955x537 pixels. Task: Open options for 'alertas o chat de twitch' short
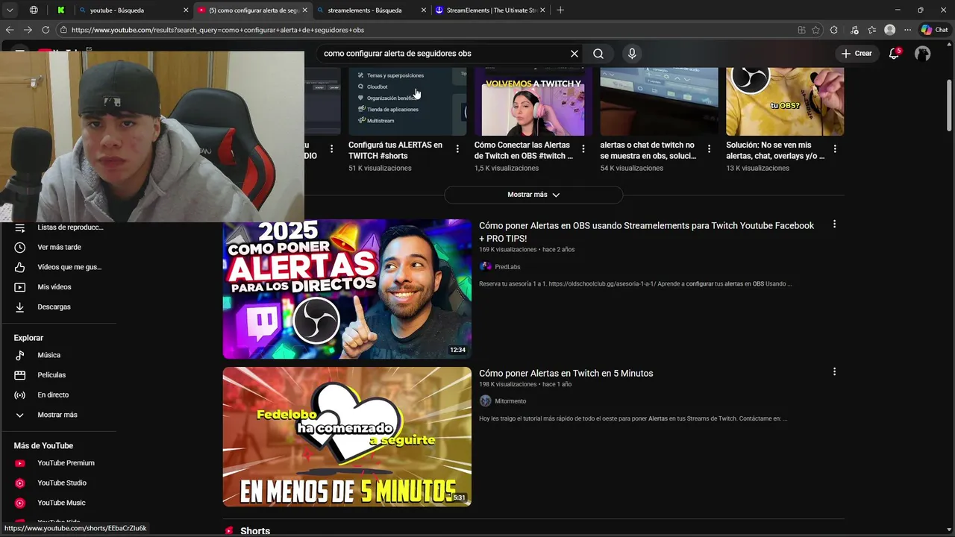tap(709, 149)
